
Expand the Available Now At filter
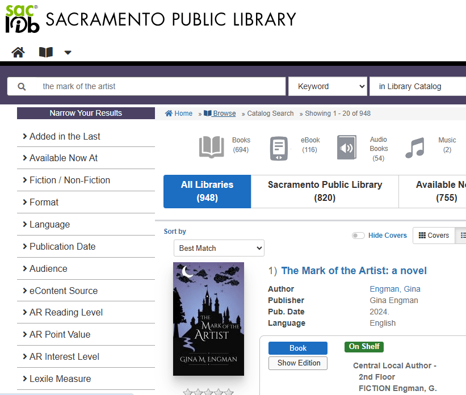click(x=64, y=158)
